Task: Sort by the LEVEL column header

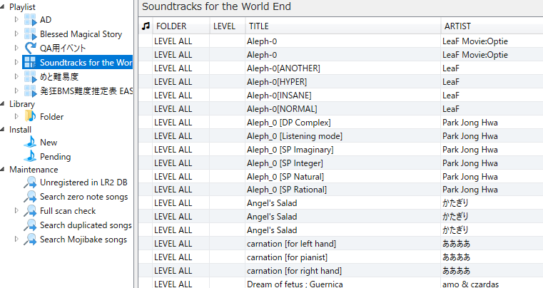Action: pos(227,26)
